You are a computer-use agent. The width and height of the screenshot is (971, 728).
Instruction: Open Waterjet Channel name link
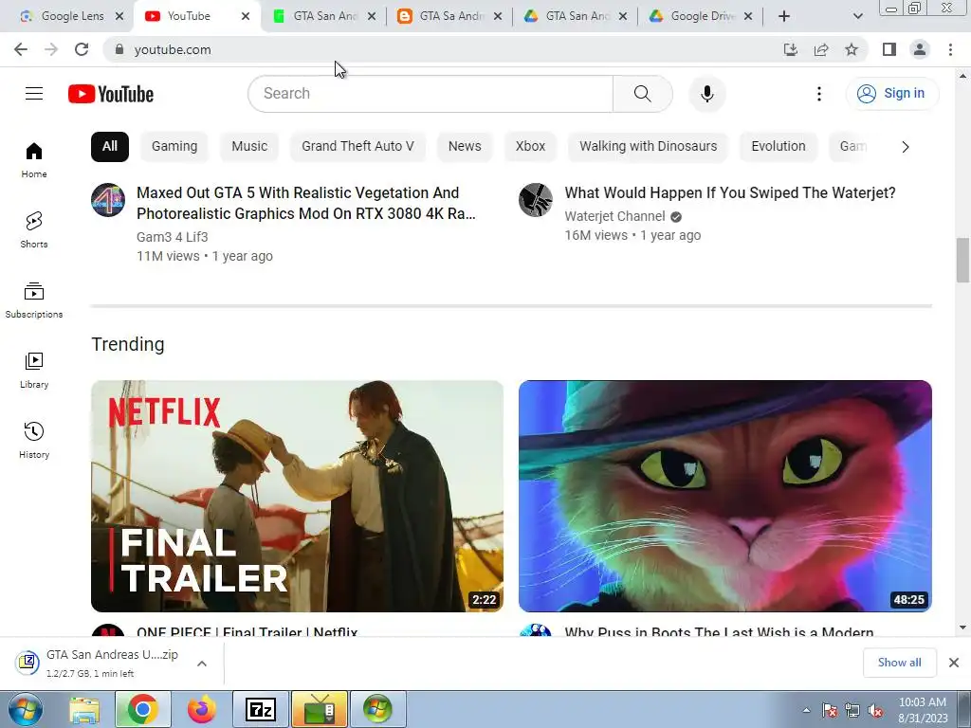(x=614, y=217)
